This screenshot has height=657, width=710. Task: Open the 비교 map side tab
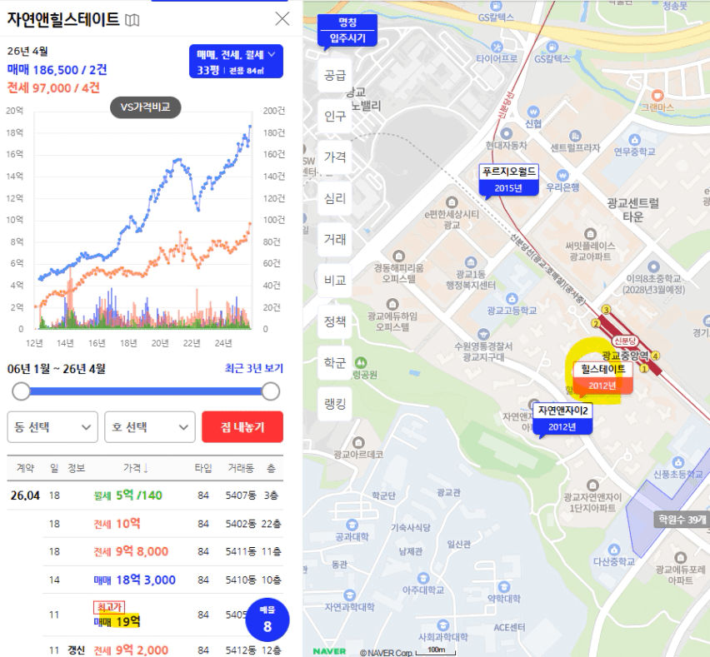pyautogui.click(x=335, y=281)
